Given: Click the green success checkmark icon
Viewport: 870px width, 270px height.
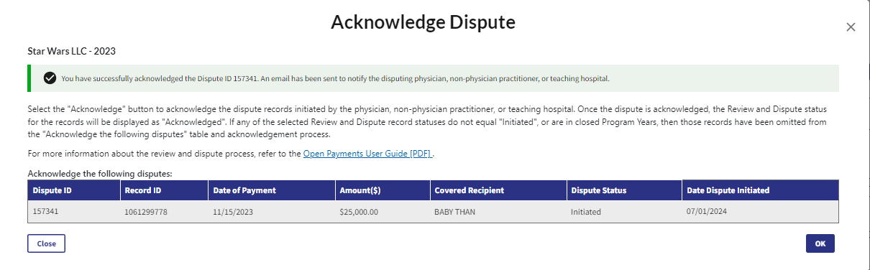Looking at the screenshot, I should coord(50,78).
